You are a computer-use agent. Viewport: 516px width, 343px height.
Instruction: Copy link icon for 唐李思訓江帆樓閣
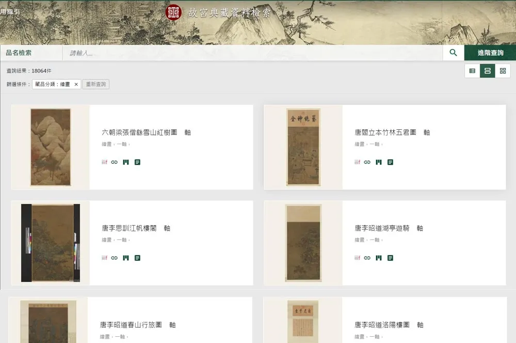point(114,258)
